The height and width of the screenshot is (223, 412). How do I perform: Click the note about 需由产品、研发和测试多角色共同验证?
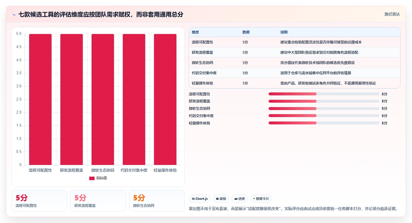[328, 83]
